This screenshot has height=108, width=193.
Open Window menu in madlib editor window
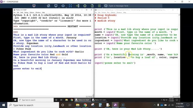[x=119, y=13]
